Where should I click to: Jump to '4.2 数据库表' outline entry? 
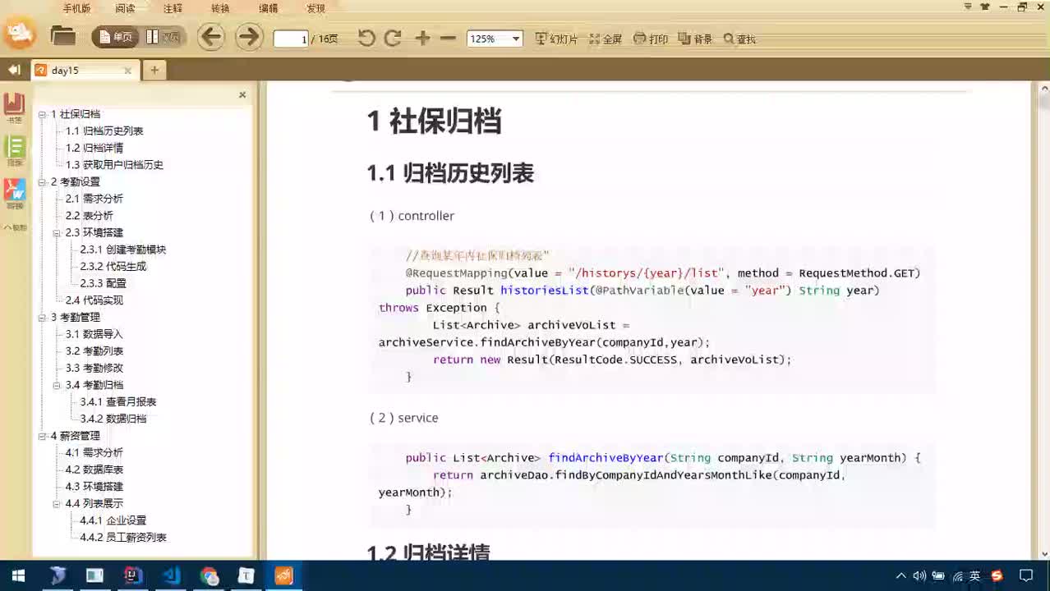[x=94, y=470]
